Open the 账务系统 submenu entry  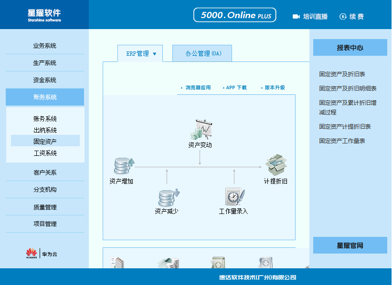coord(45,119)
